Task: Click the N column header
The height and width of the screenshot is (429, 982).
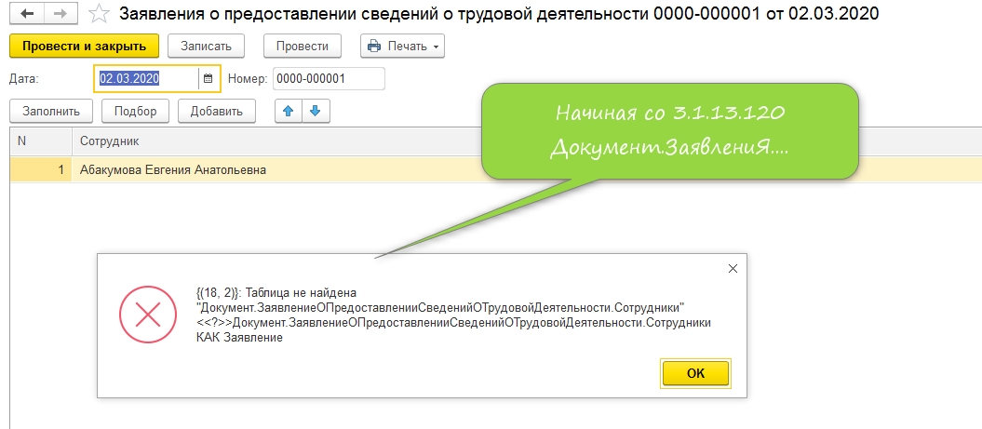Action: (x=41, y=141)
